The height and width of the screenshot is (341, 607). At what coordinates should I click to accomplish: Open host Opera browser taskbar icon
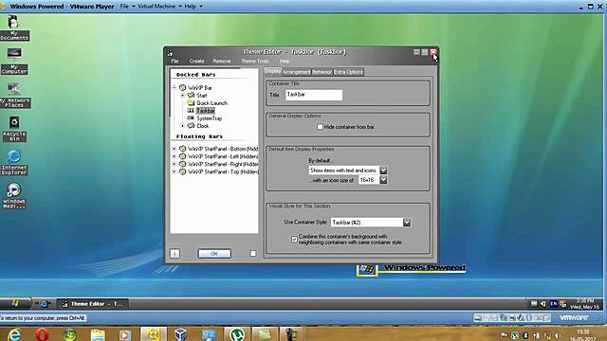point(42,334)
